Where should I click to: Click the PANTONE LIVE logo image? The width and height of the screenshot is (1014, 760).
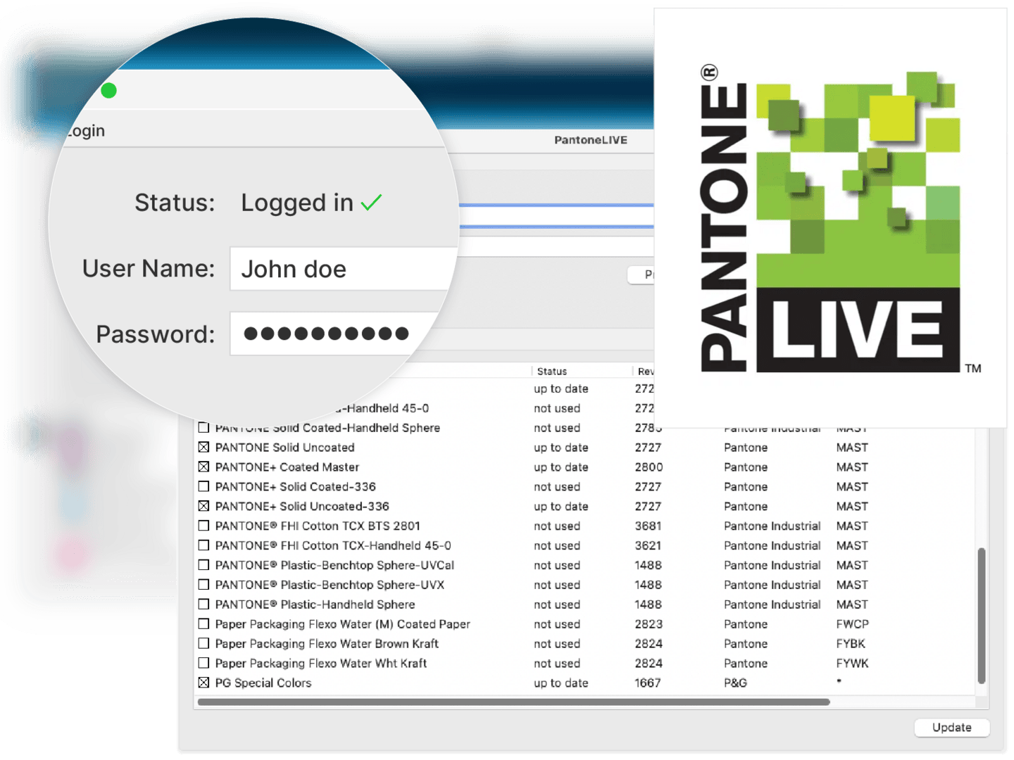coord(831,218)
